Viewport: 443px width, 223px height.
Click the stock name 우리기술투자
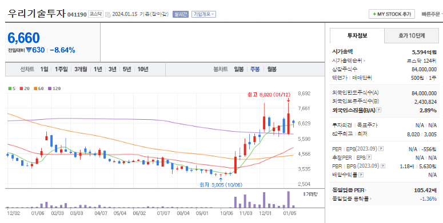click(37, 13)
